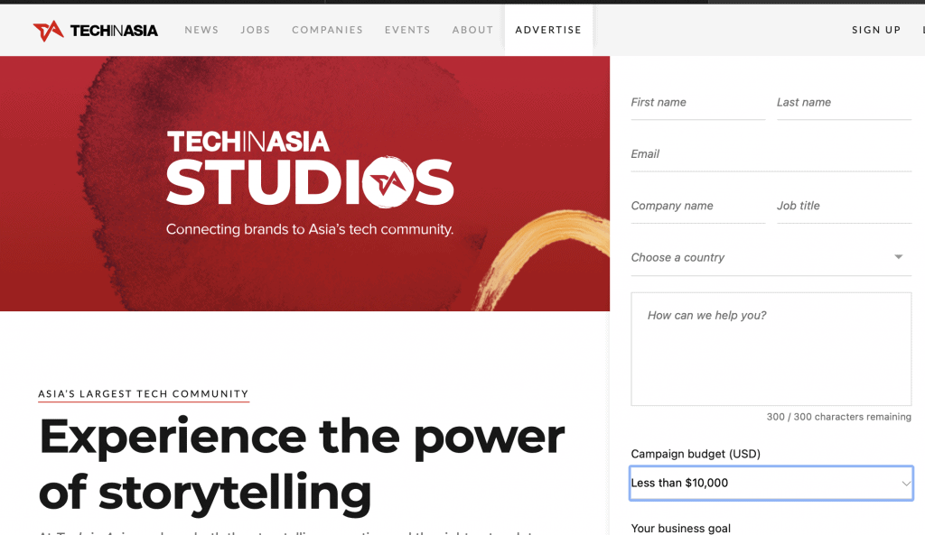
Task: Go to the Jobs section
Action: (x=256, y=30)
